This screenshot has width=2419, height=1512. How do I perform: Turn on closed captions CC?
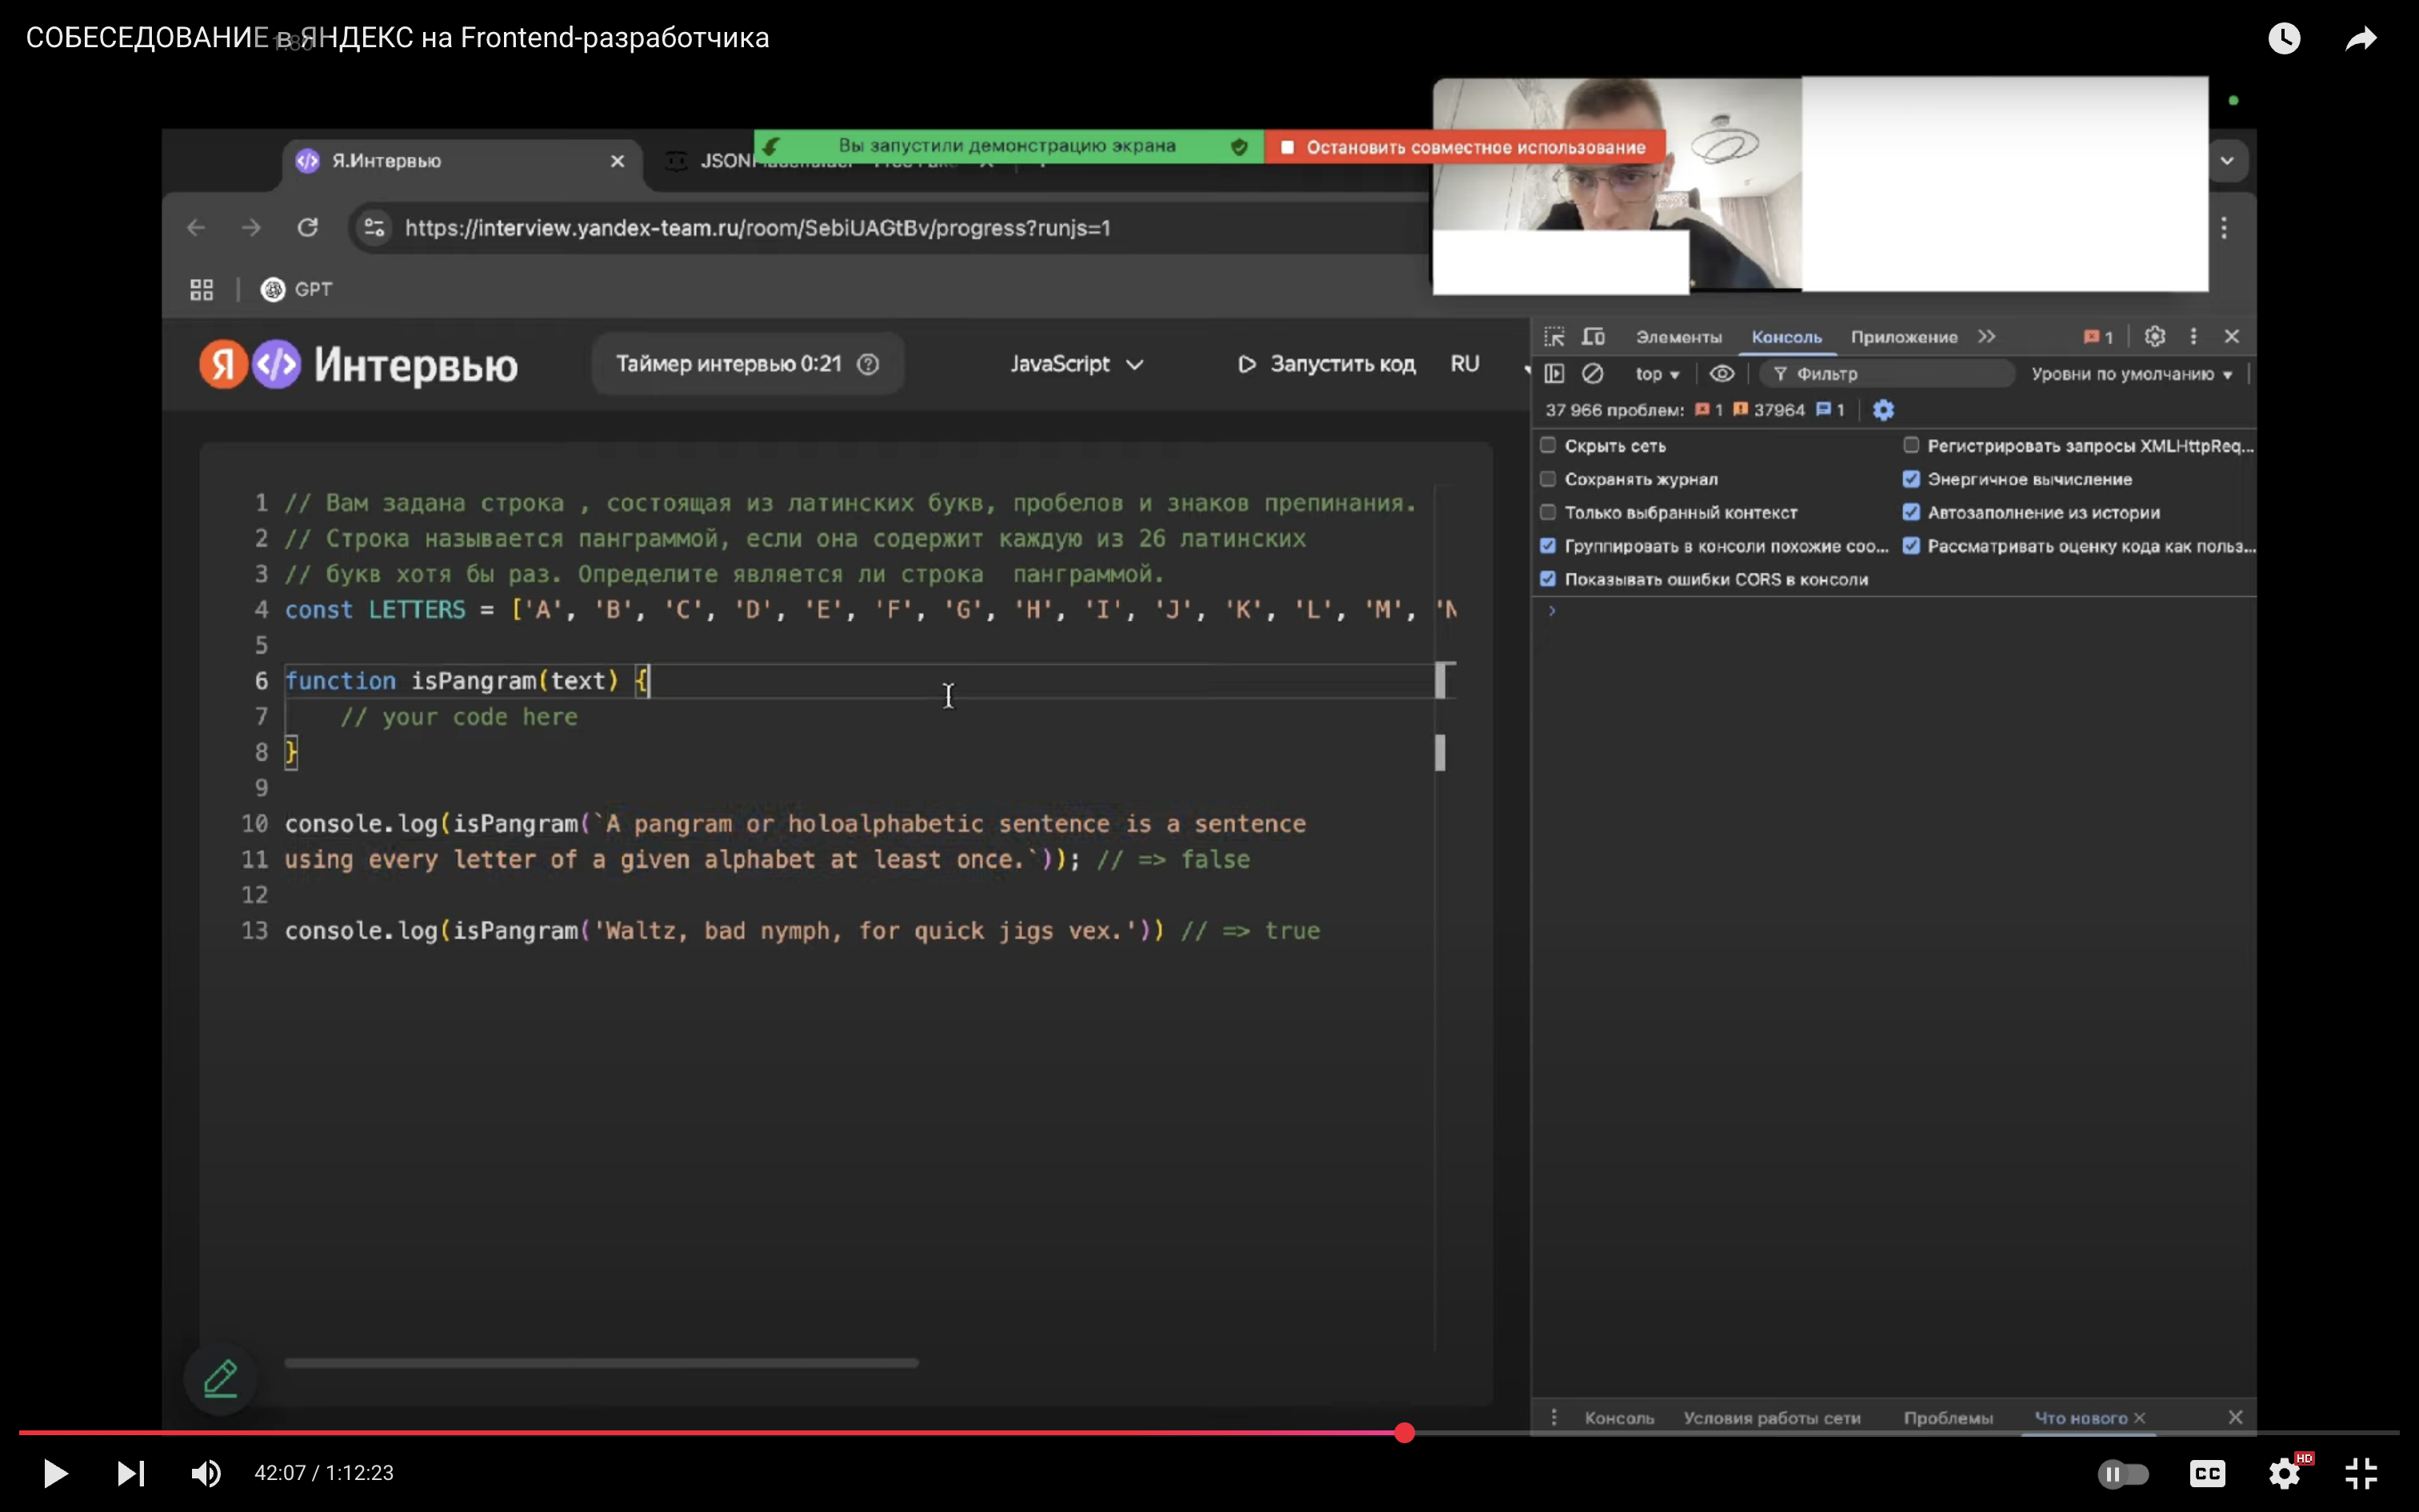(x=2207, y=1473)
